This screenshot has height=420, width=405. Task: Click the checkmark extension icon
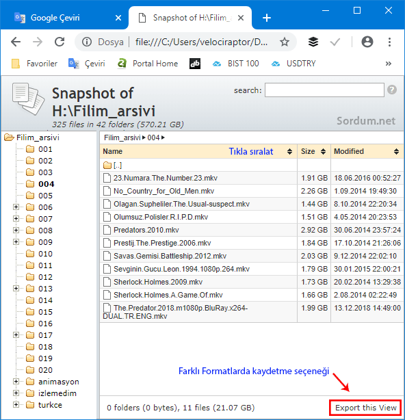tap(335, 42)
